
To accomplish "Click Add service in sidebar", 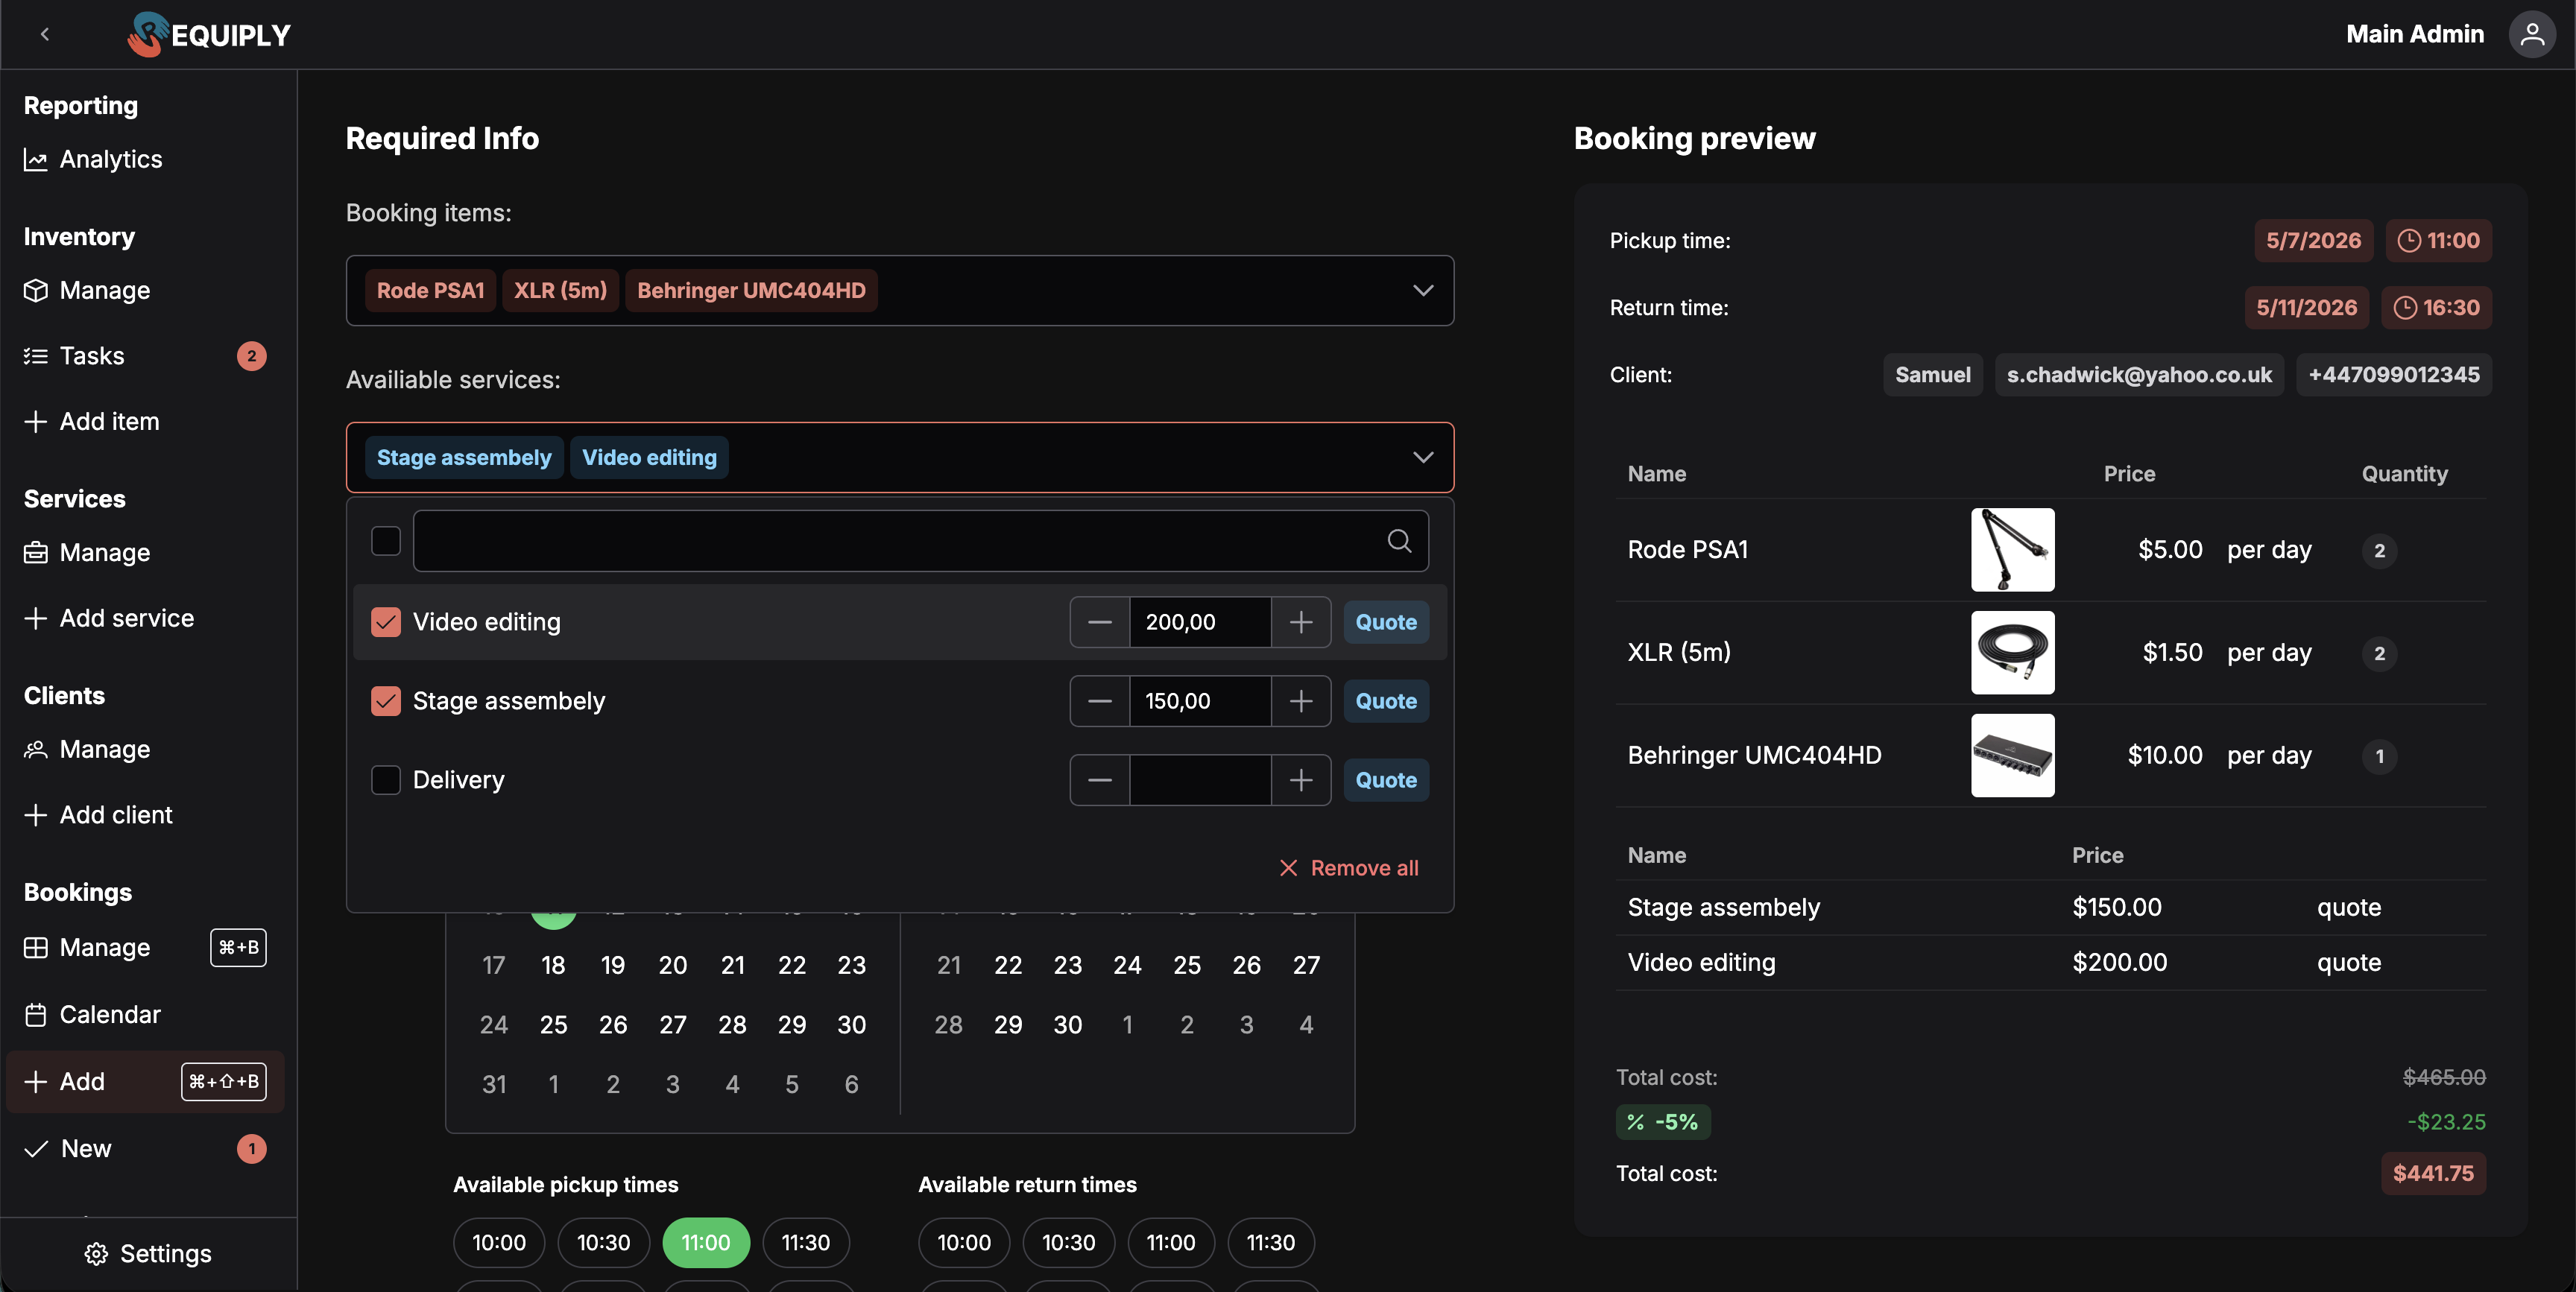I will (109, 618).
